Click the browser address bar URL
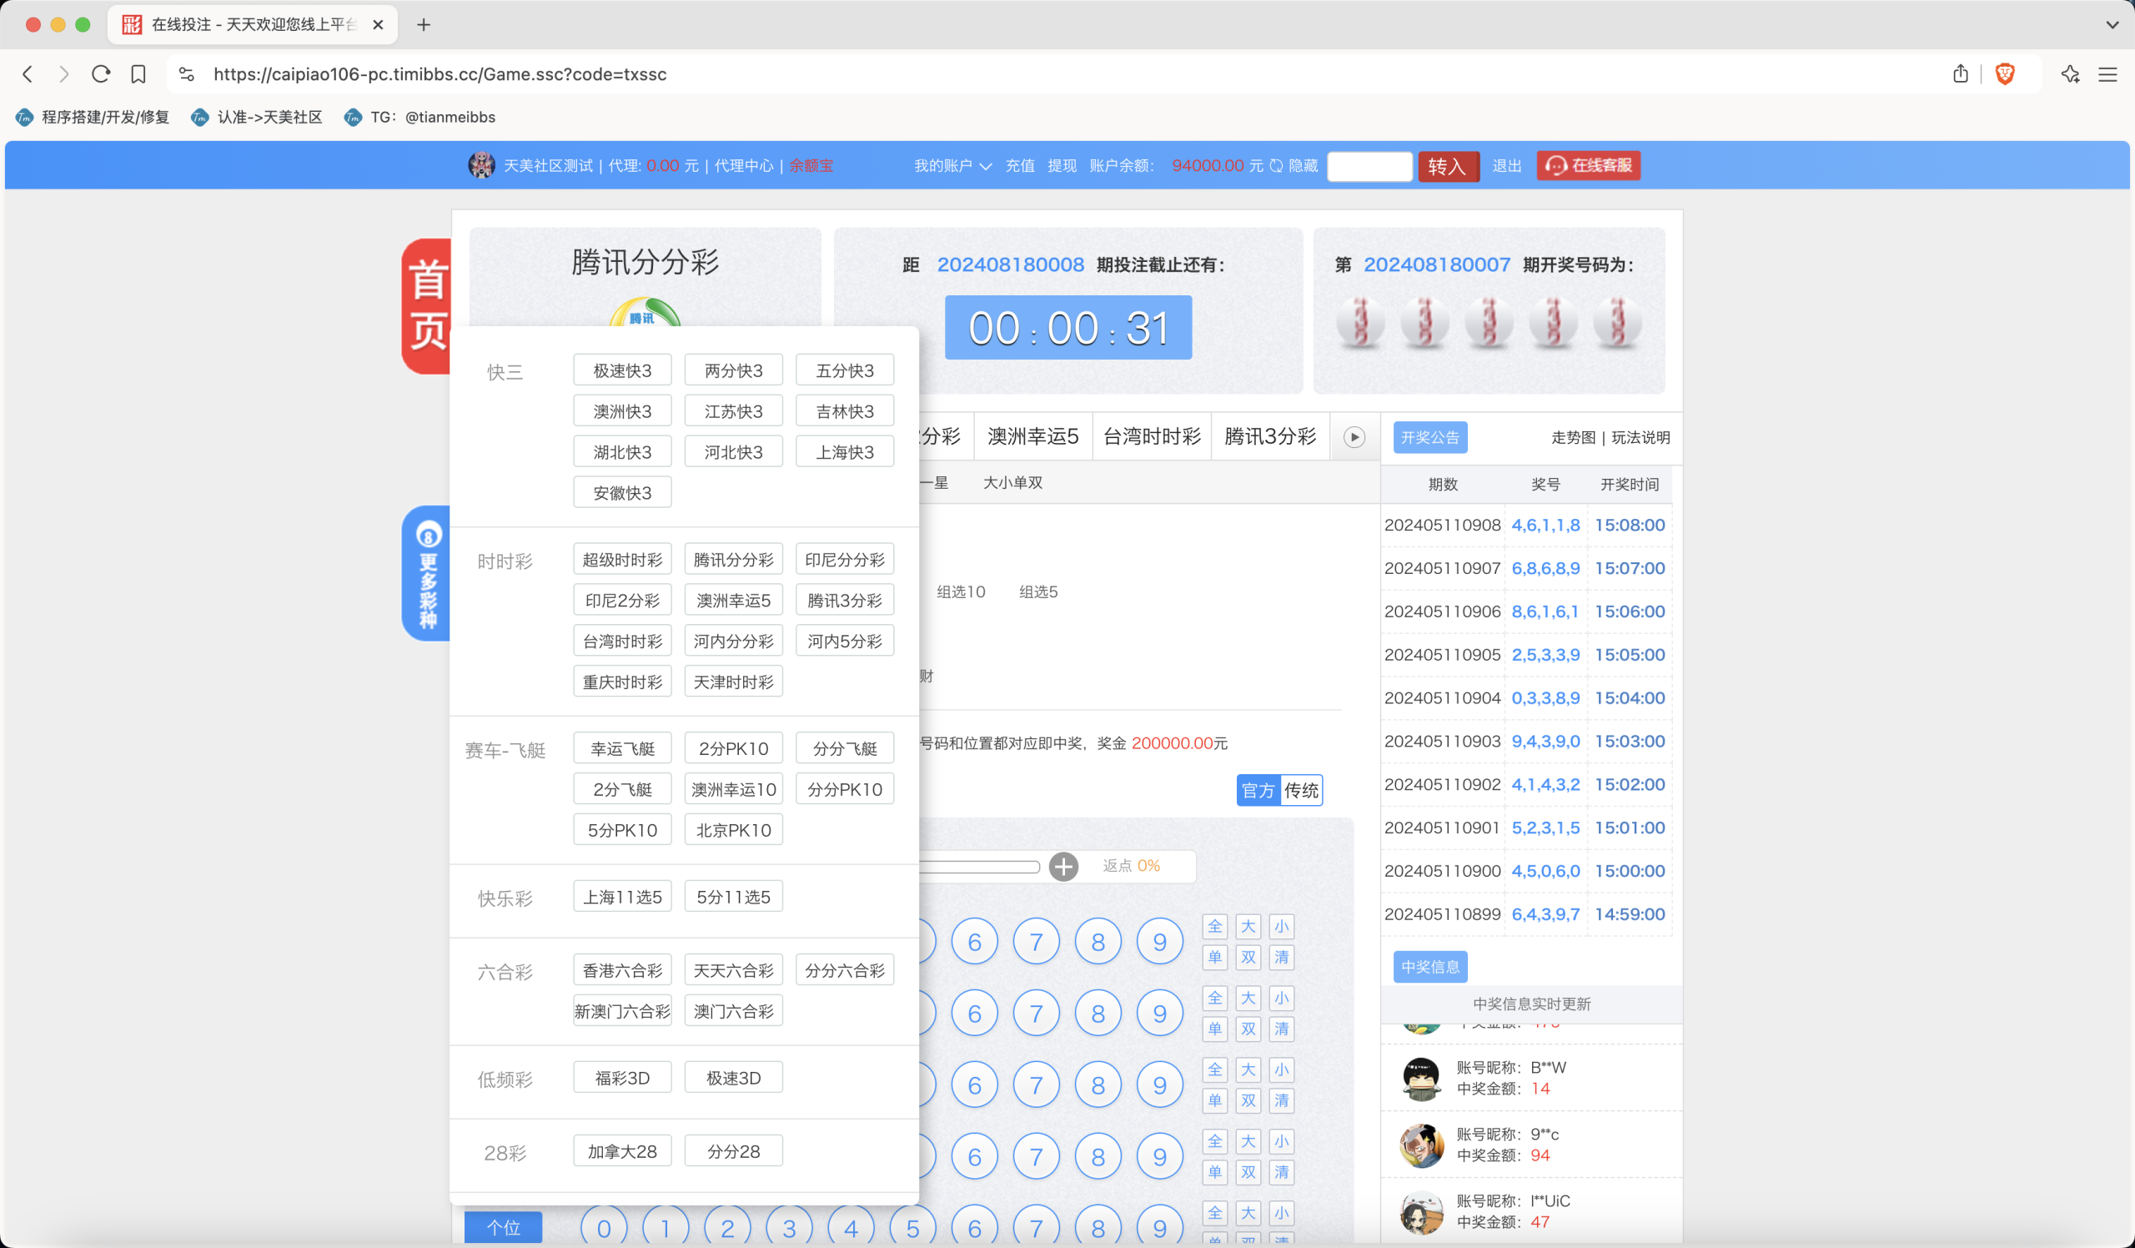 [x=440, y=74]
